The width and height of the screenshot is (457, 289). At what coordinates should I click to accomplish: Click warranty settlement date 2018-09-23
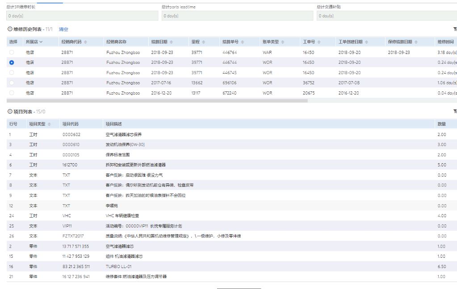point(399,52)
